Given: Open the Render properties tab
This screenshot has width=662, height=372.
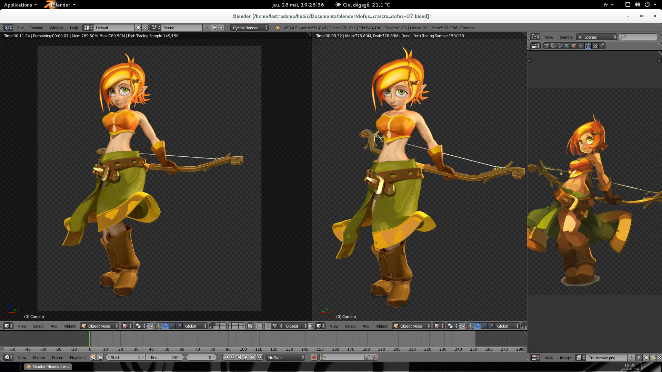Looking at the screenshot, I should (x=546, y=46).
